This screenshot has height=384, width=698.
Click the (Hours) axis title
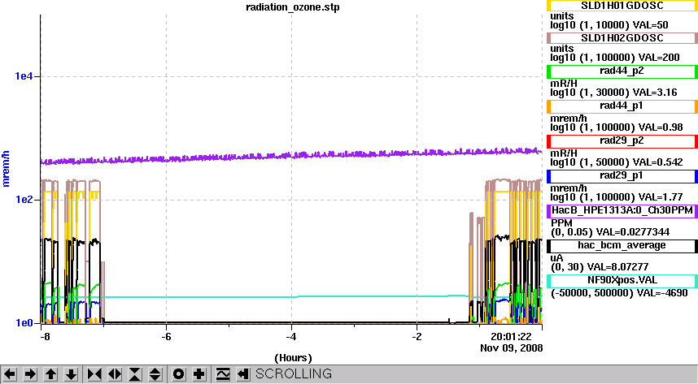click(x=293, y=358)
